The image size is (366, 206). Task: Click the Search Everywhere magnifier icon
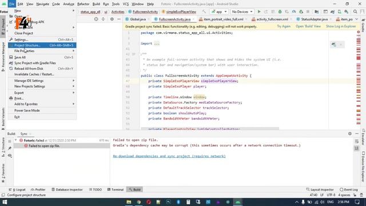pos(355,11)
